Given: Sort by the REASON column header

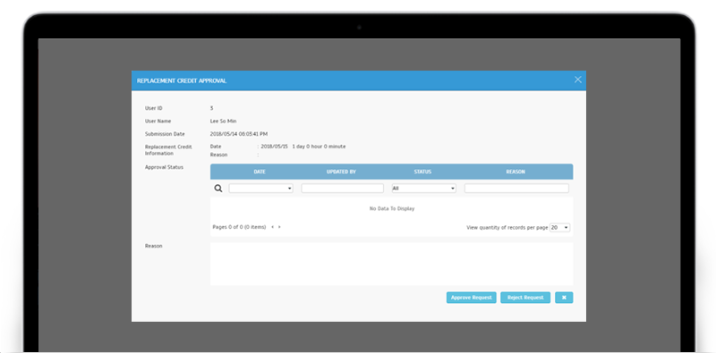Looking at the screenshot, I should point(516,172).
